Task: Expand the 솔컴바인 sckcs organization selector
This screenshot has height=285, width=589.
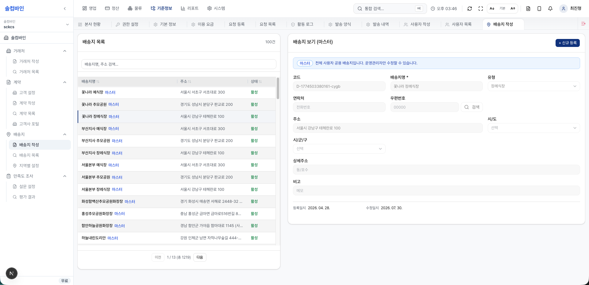Action: point(37,24)
